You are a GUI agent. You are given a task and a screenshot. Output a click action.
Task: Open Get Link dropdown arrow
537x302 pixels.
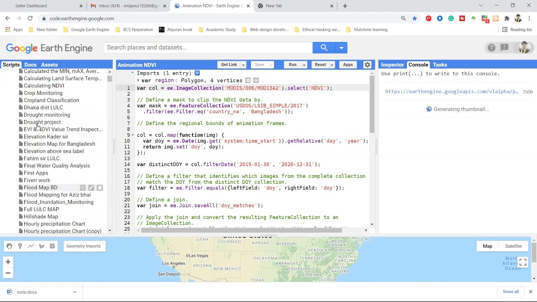coord(243,65)
